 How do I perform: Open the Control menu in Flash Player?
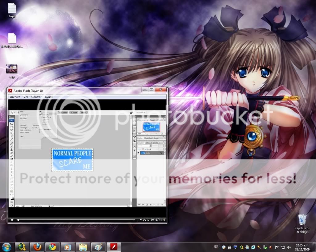36,97
